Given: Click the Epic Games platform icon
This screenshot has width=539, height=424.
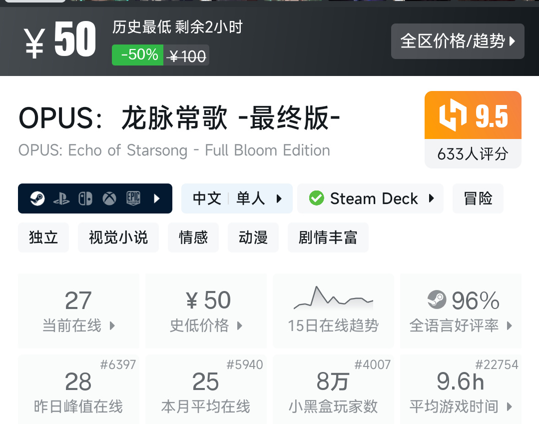Looking at the screenshot, I should pyautogui.click(x=133, y=198).
